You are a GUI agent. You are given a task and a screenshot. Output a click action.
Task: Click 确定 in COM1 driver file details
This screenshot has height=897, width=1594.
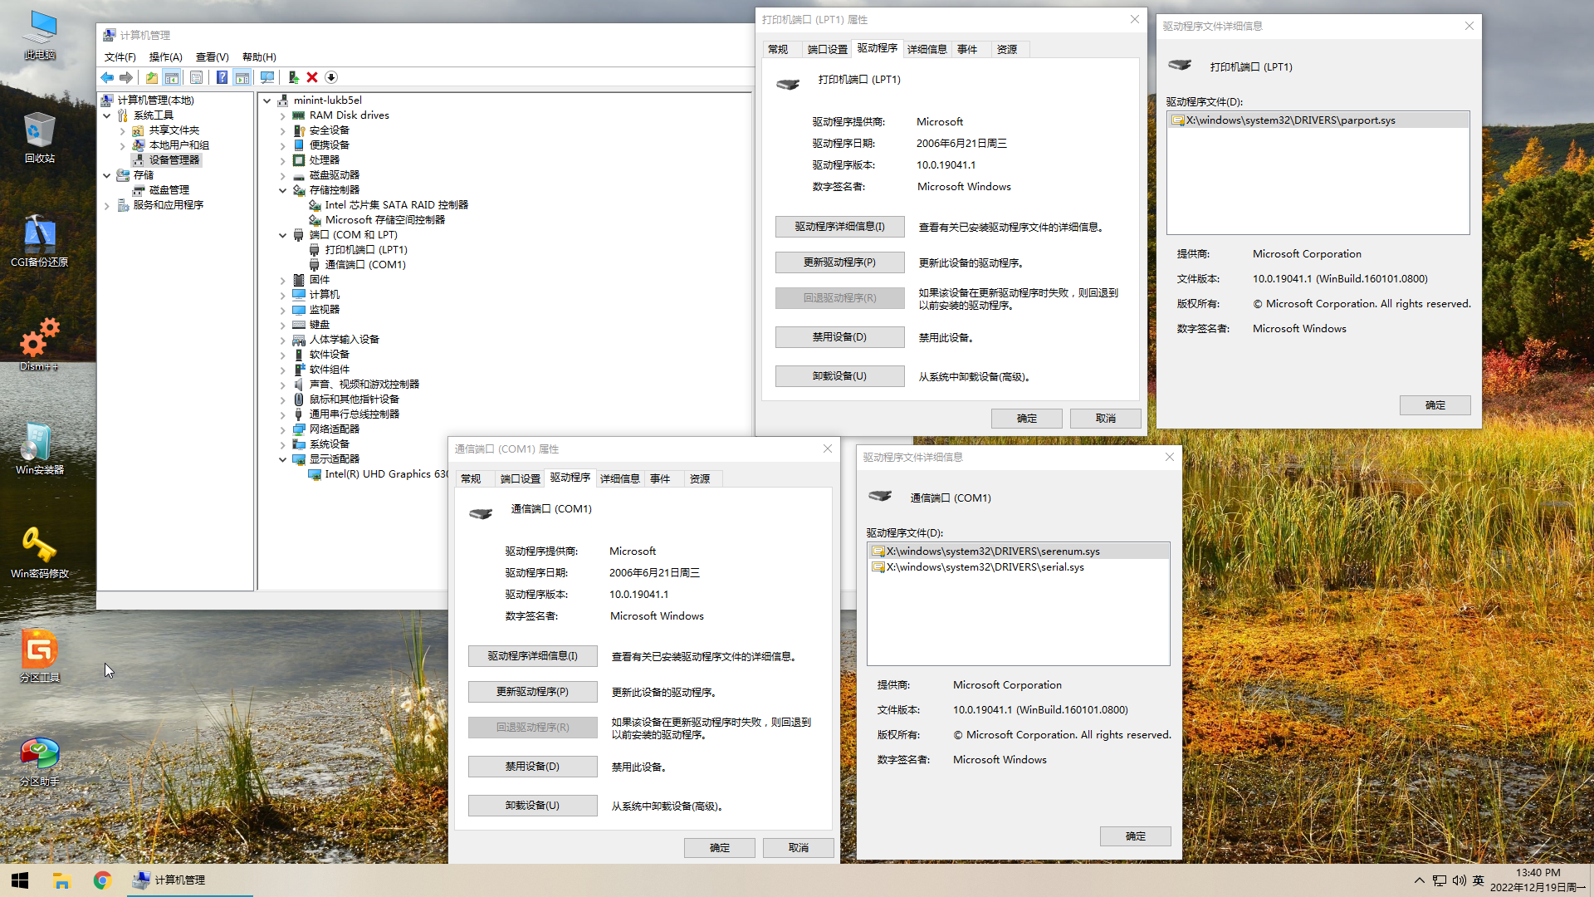pos(1135,836)
